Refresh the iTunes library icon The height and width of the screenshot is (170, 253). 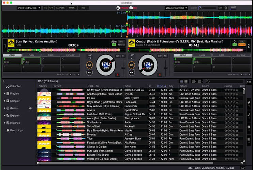click(30, 108)
